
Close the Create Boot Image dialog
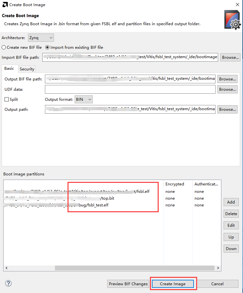pyautogui.click(x=238, y=5)
